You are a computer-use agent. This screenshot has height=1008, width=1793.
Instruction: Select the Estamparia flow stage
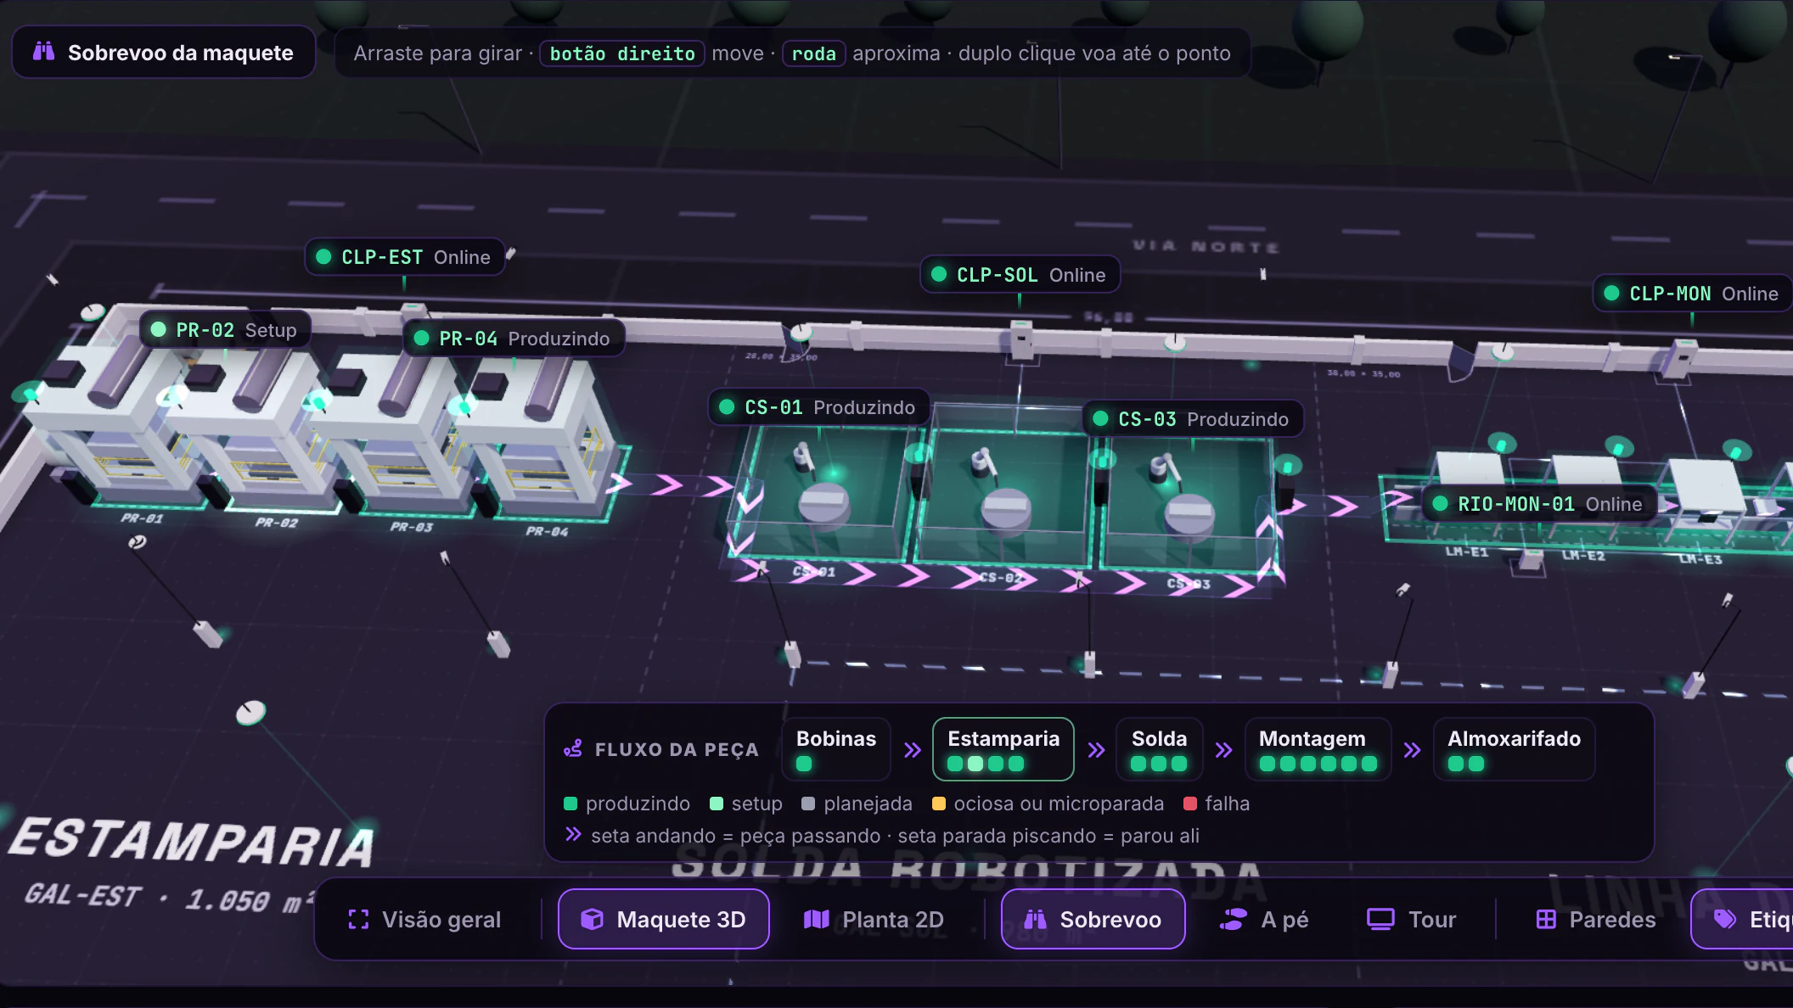1003,749
